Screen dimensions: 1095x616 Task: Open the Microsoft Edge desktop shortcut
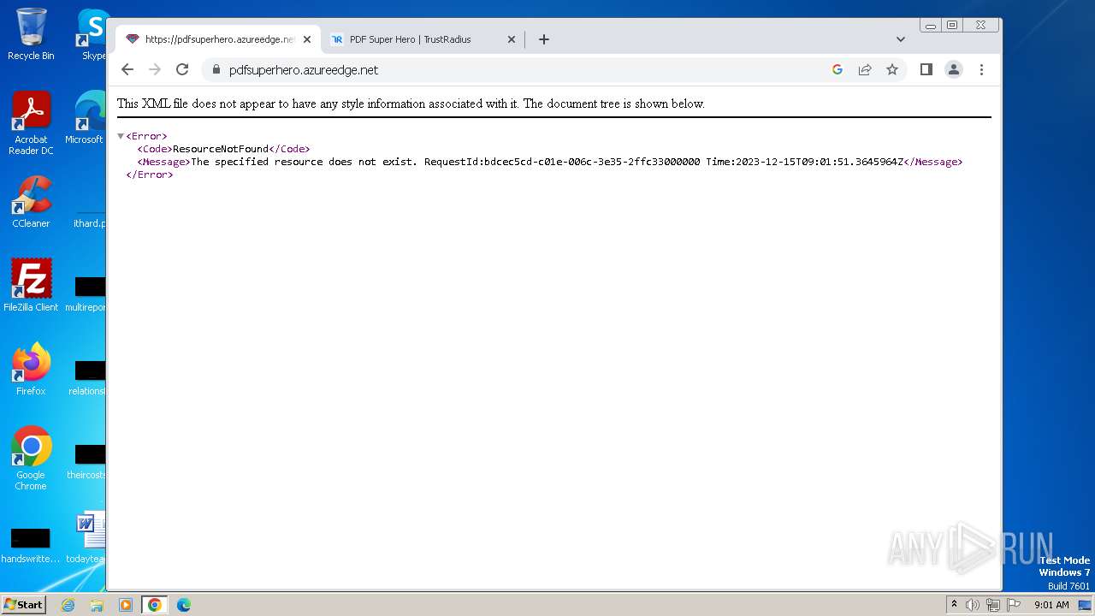tap(86, 118)
